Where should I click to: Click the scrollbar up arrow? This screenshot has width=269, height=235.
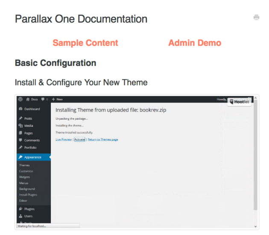point(255,98)
